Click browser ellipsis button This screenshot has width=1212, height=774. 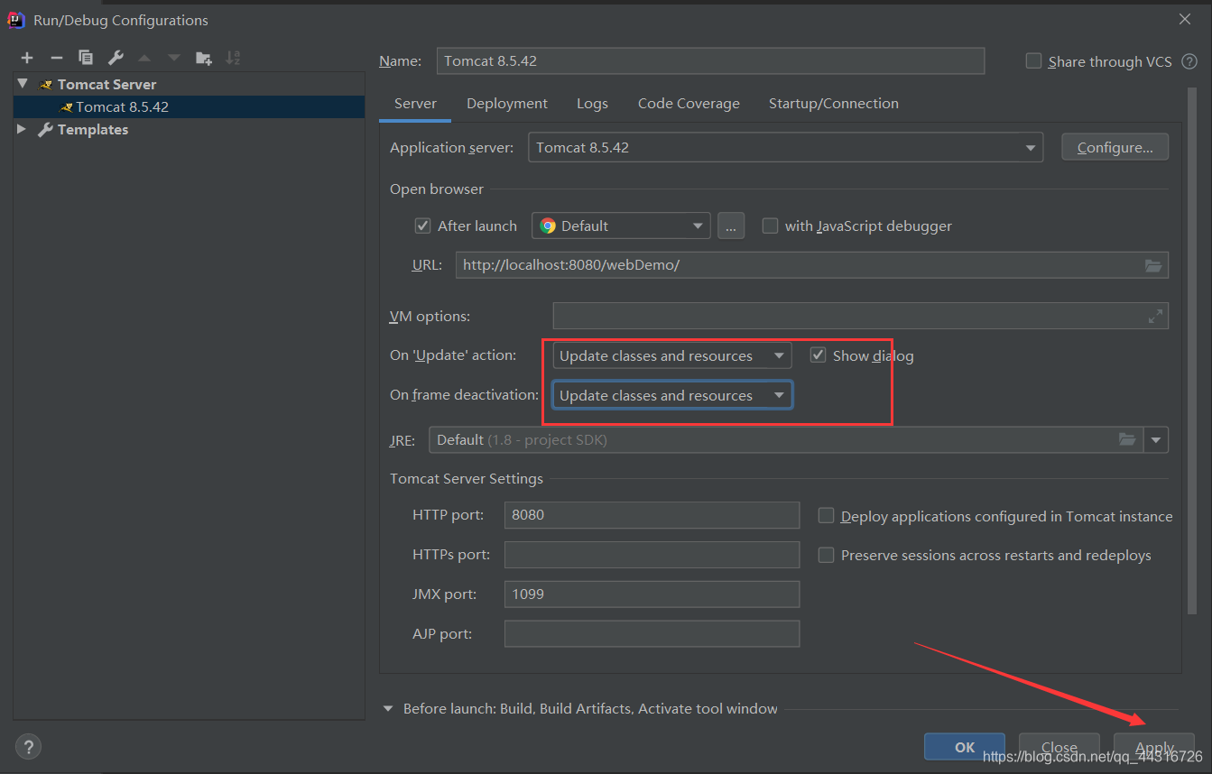point(731,226)
